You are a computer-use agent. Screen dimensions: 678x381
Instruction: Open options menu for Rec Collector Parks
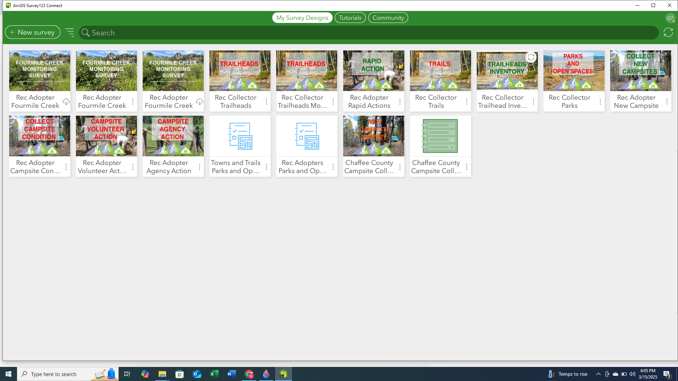(600, 102)
